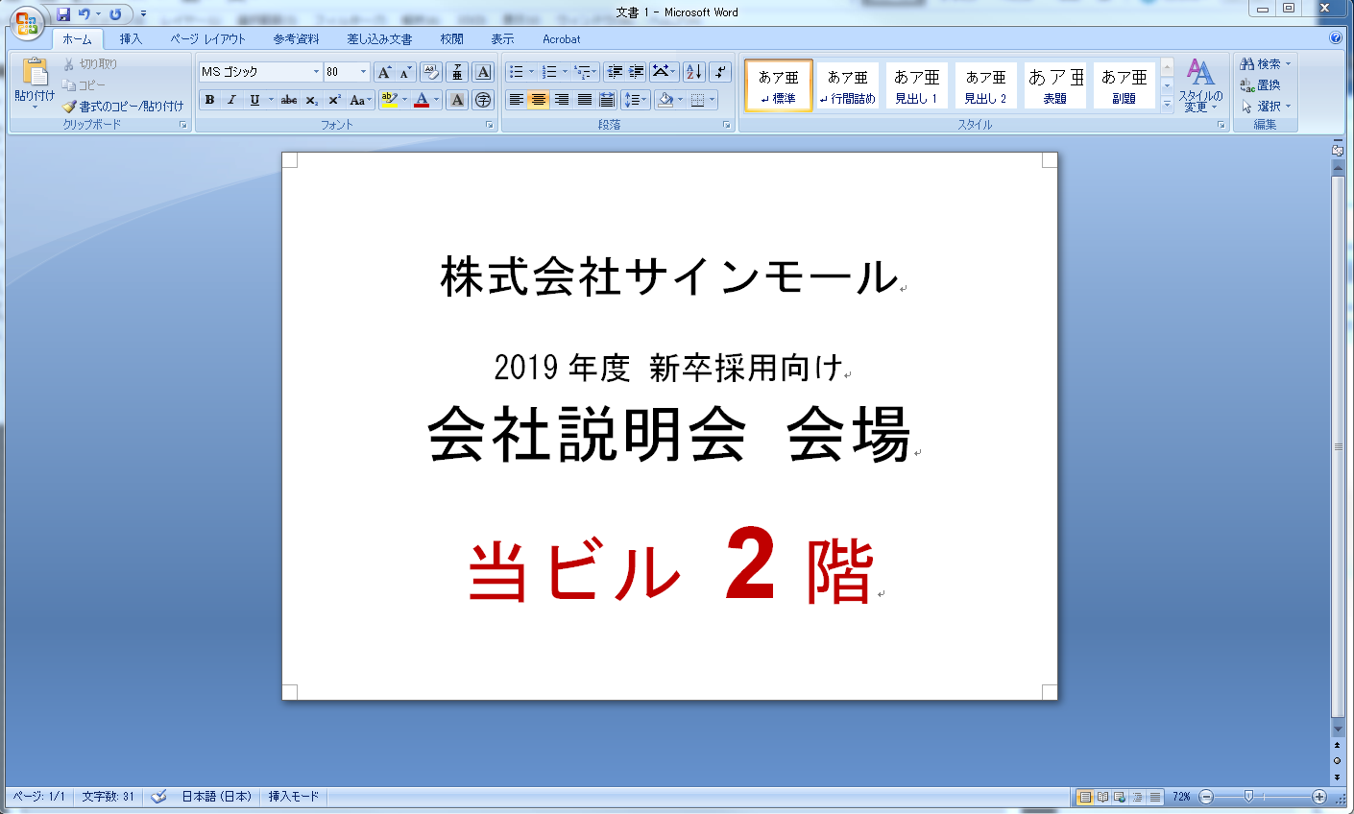The width and height of the screenshot is (1354, 814).
Task: Open the phonetic guide (ruby) tool
Action: click(457, 72)
